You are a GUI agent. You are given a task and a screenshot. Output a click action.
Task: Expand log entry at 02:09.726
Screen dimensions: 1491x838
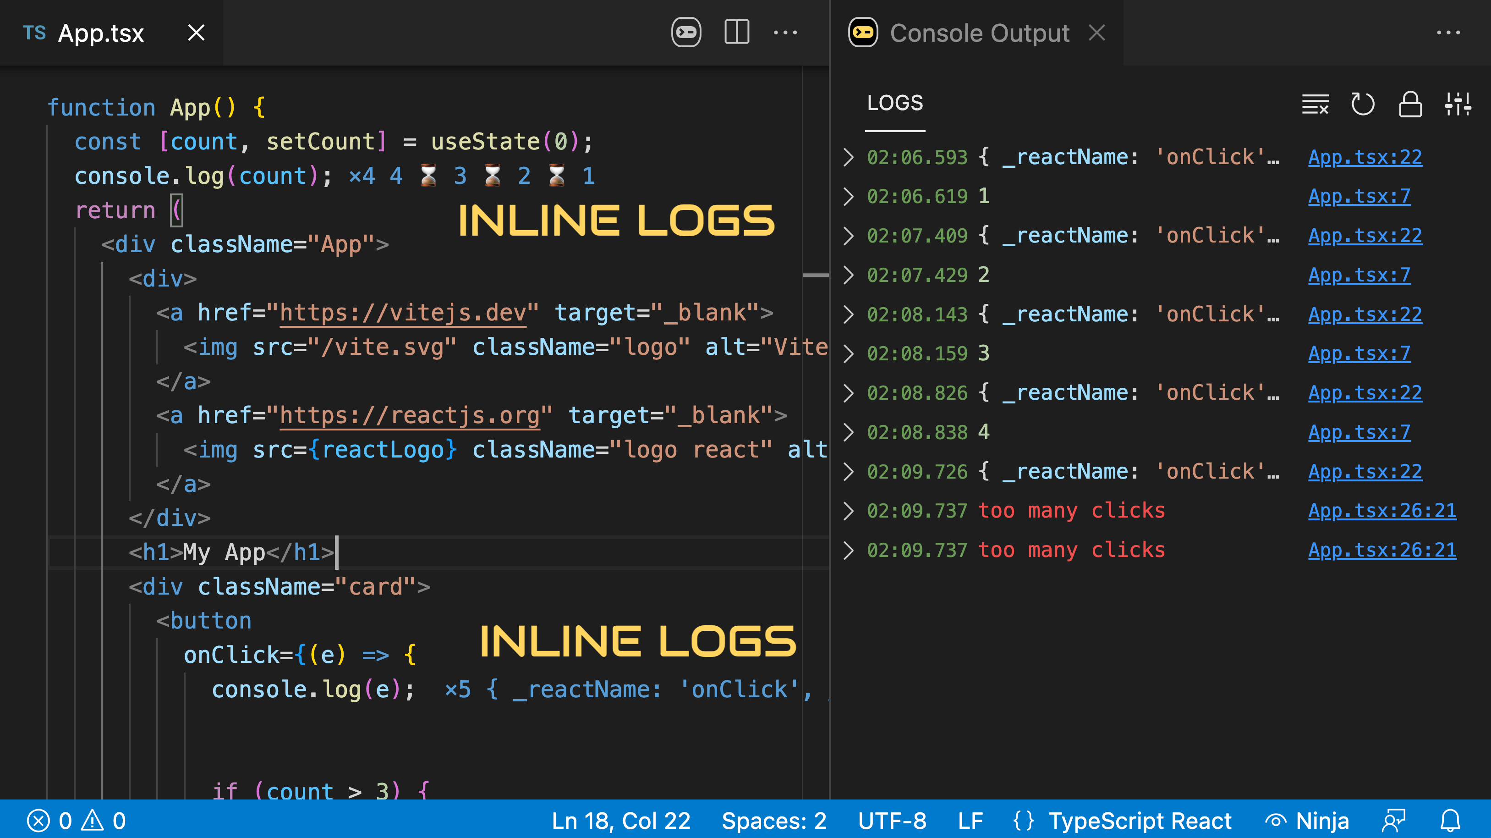(849, 471)
